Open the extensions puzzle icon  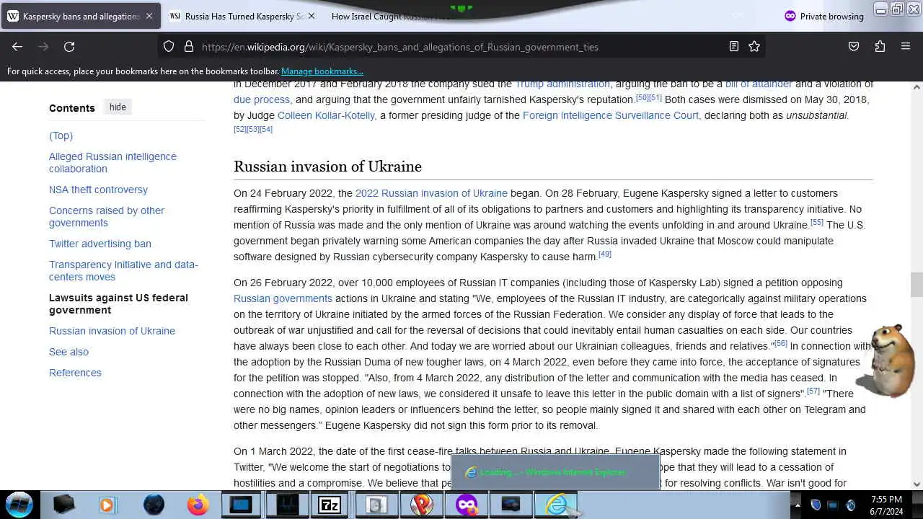tap(880, 46)
